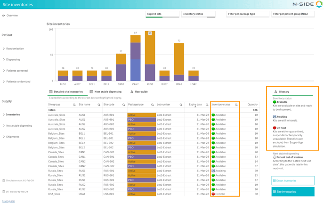Open the Next stable dispensing tab
Image resolution: width=324 pixels, height=204 pixels.
105,92
